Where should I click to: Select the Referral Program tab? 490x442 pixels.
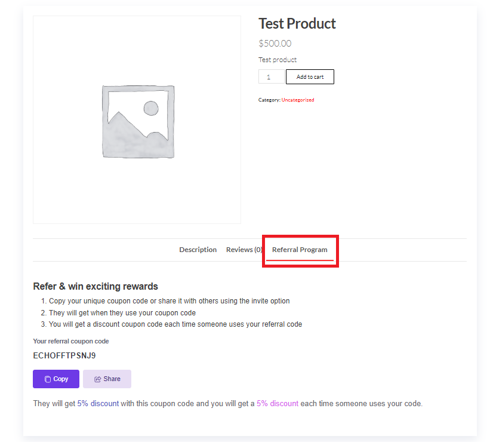[x=300, y=250]
